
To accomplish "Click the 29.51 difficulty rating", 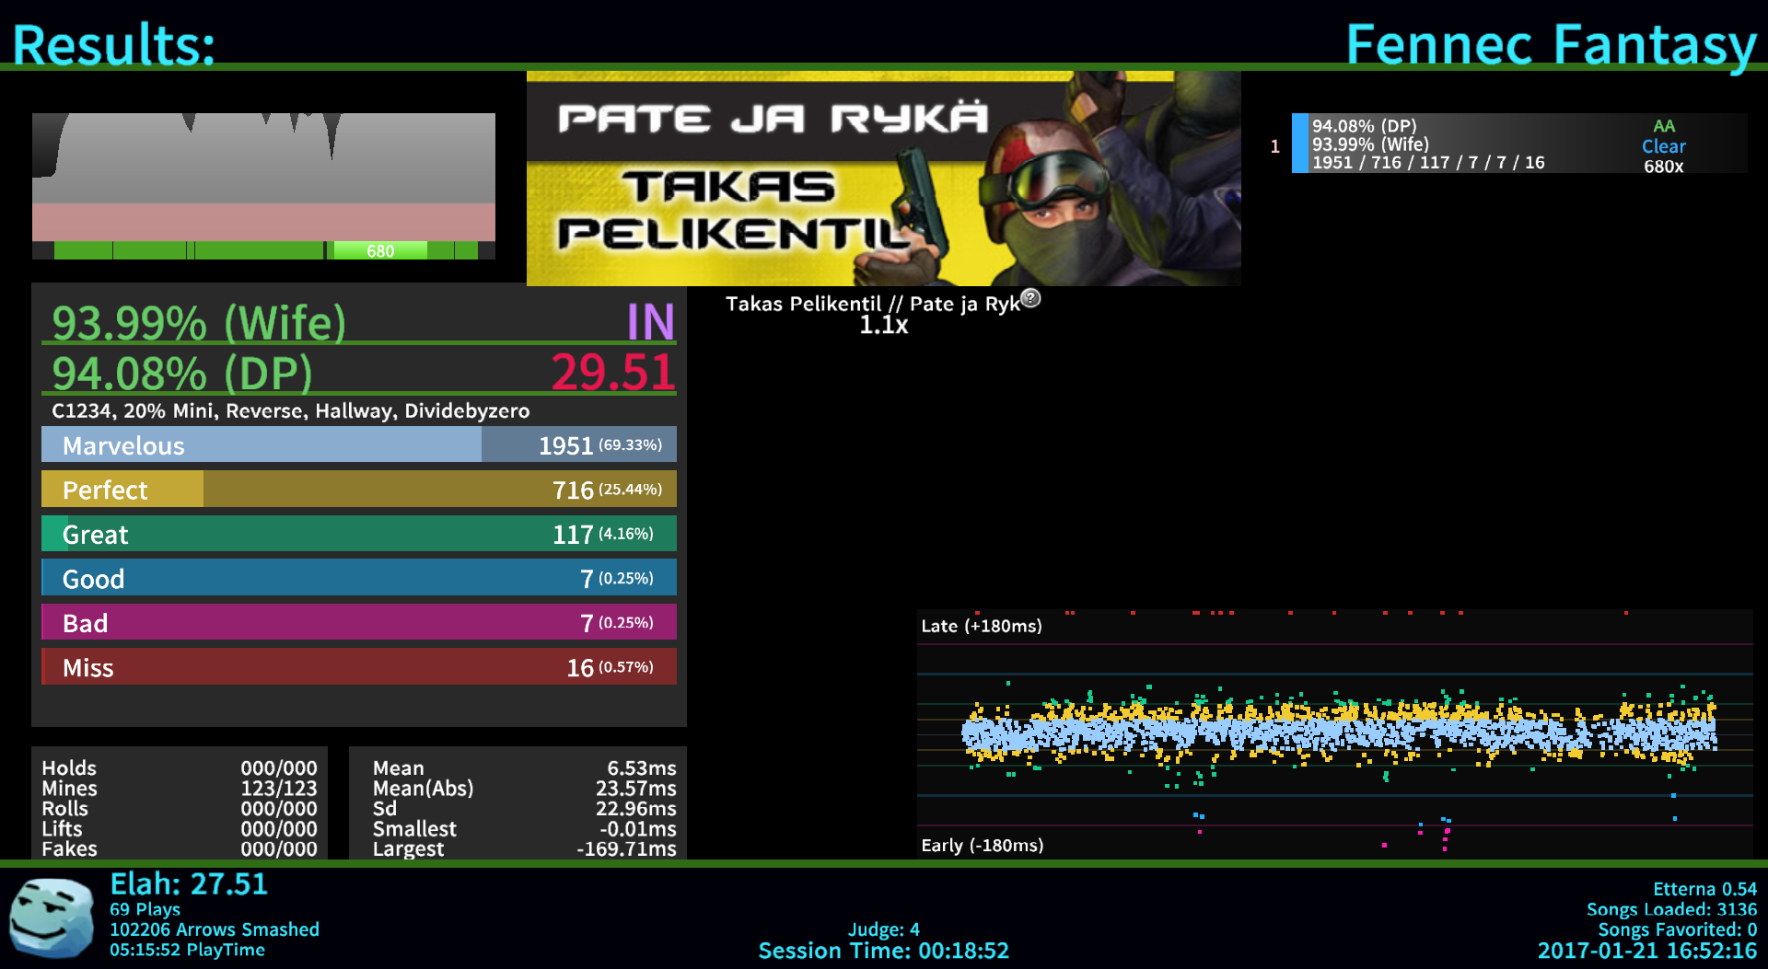I will point(613,372).
